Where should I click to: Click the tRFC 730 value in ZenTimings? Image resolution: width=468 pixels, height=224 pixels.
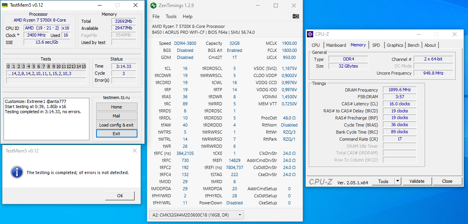(x=185, y=160)
